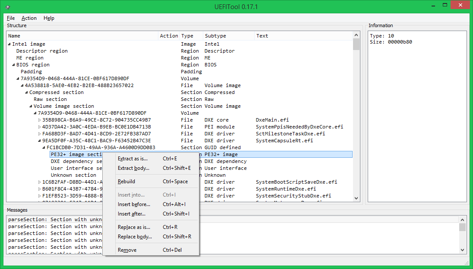Open the Action menu
The height and width of the screenshot is (269, 473).
click(x=29, y=18)
